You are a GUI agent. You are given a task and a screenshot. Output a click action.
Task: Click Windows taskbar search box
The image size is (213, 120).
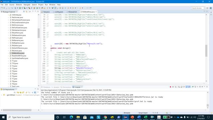[x=30, y=117]
